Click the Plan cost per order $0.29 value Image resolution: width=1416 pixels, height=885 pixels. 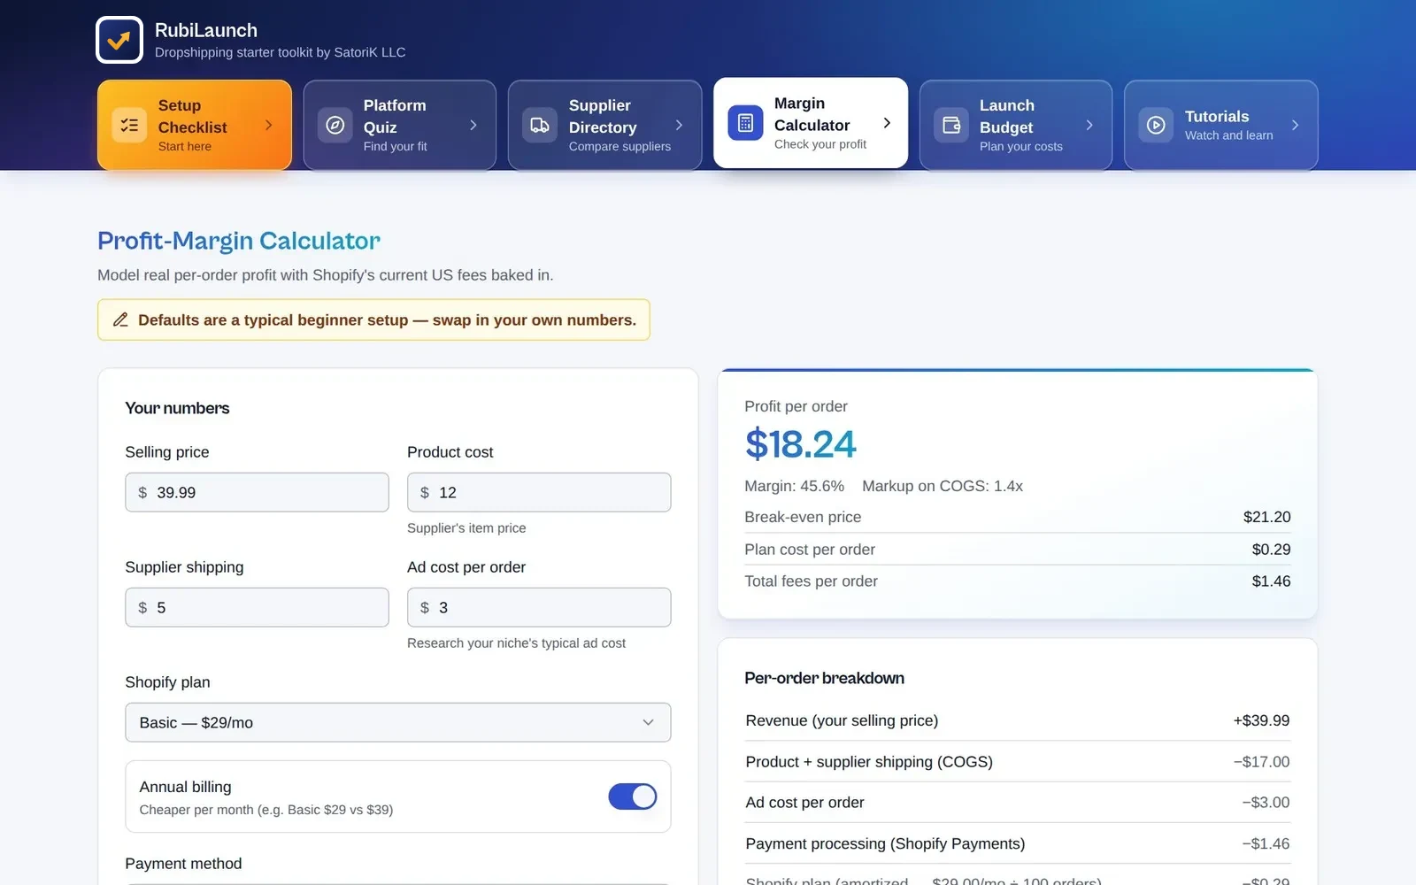(x=1271, y=550)
